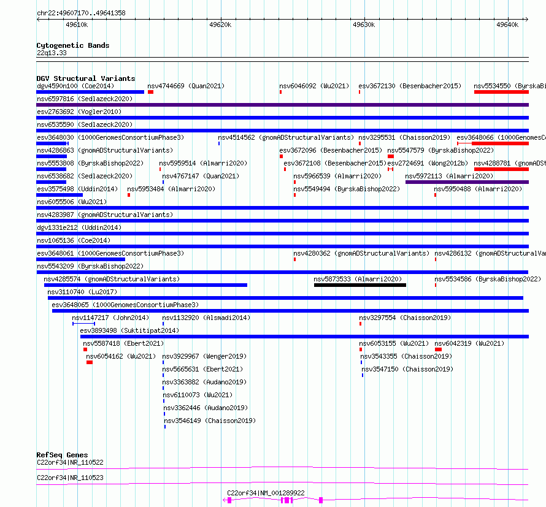Viewport: 546px width, 507px height.
Task: Open nsv6042319 (Wu2021) variant
Action: pos(469,343)
